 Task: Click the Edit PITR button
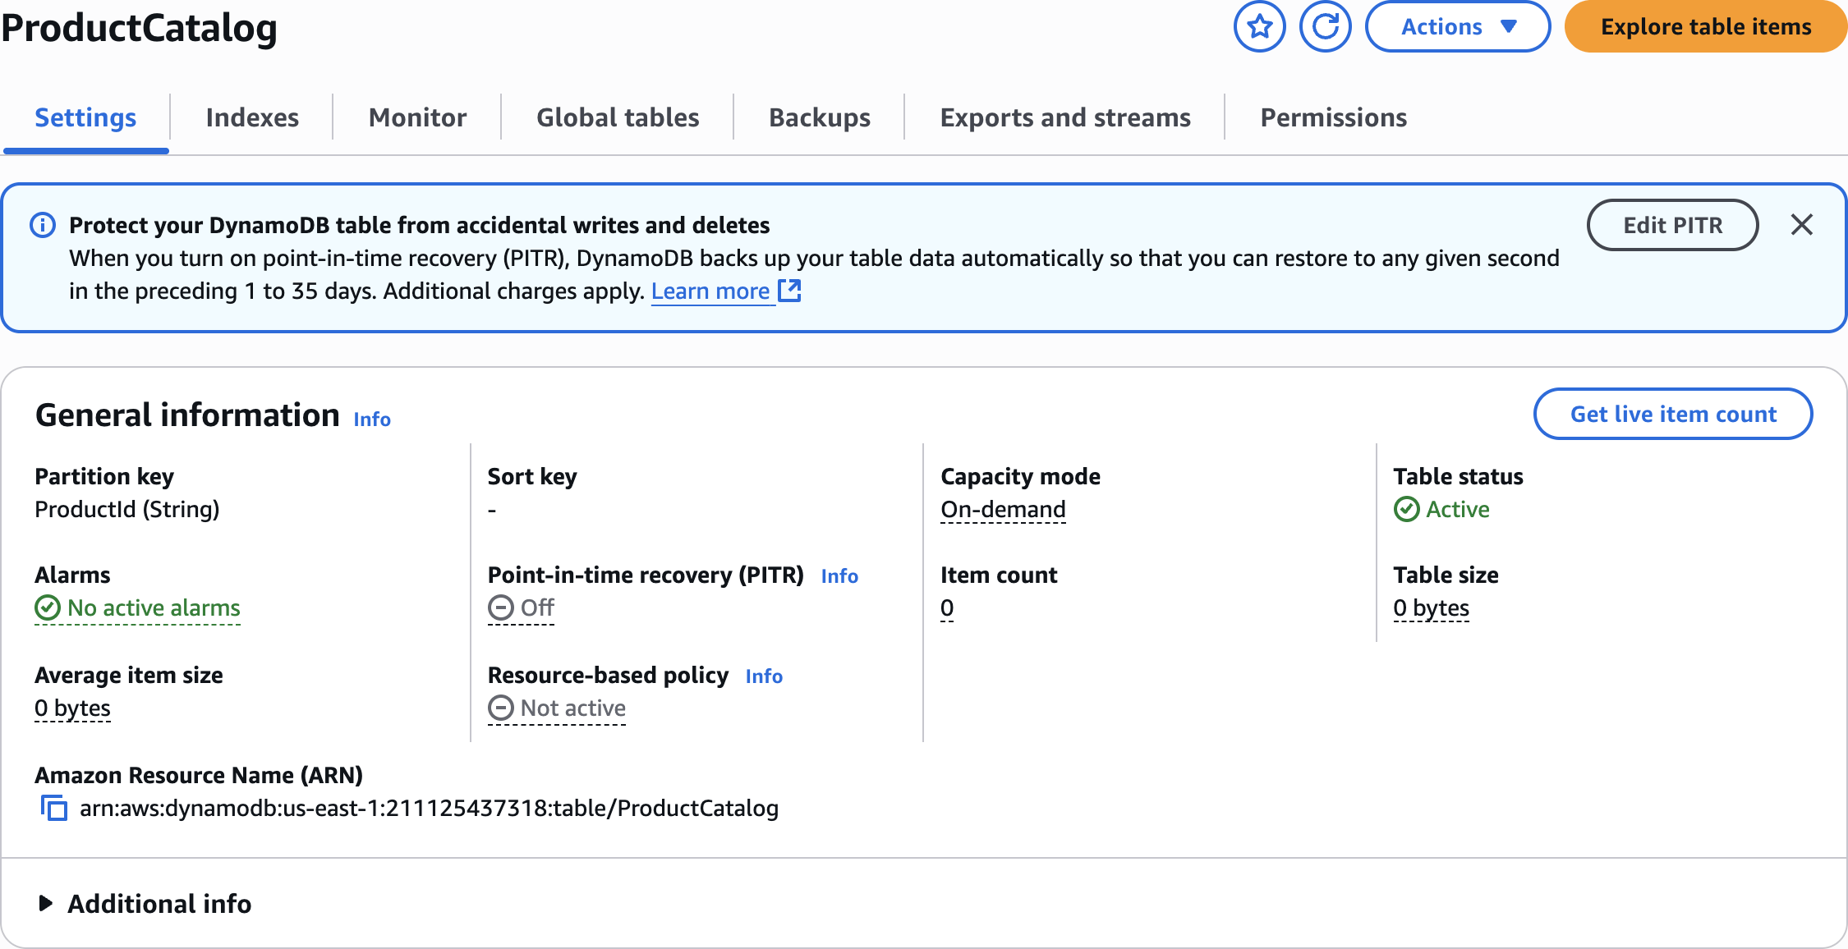tap(1672, 225)
